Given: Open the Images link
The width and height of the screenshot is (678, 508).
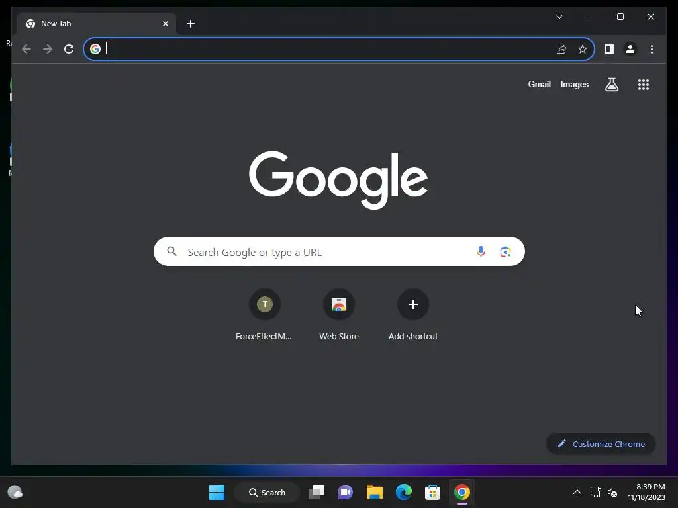Looking at the screenshot, I should (x=575, y=84).
